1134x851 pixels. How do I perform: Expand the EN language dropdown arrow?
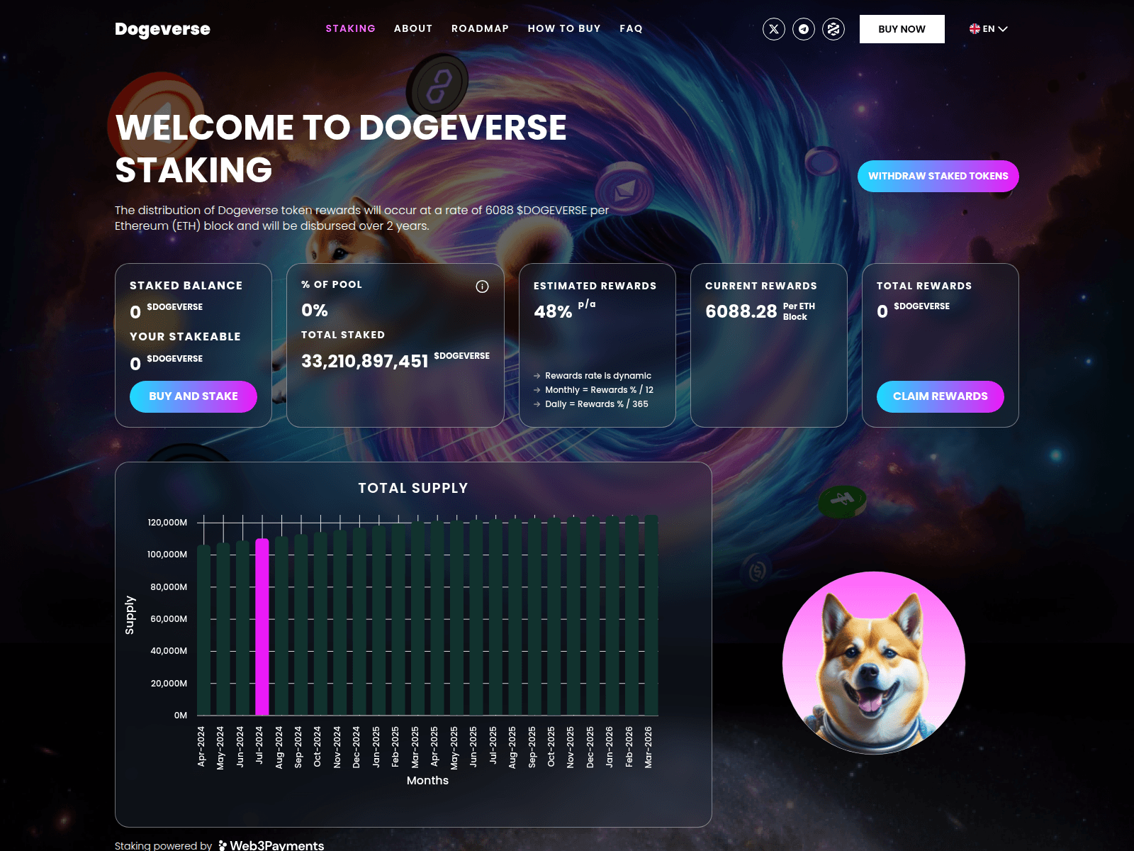point(1002,29)
